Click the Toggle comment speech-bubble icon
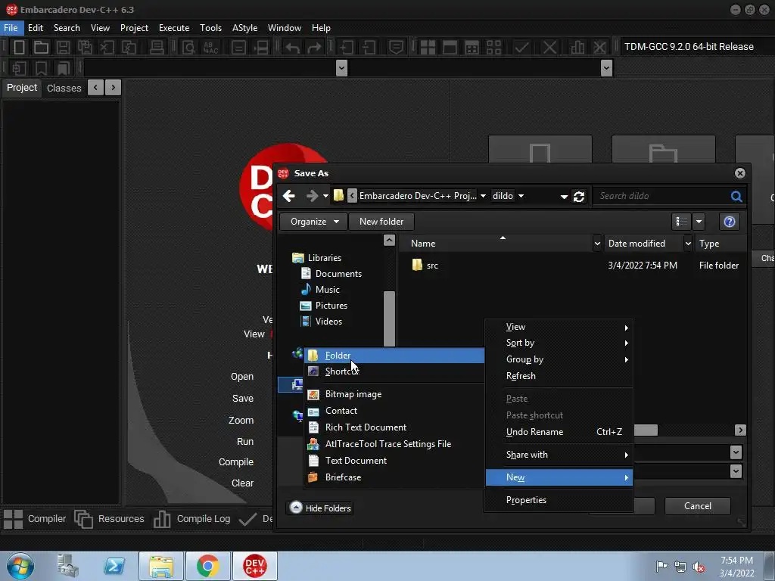The height and width of the screenshot is (581, 775). click(396, 47)
